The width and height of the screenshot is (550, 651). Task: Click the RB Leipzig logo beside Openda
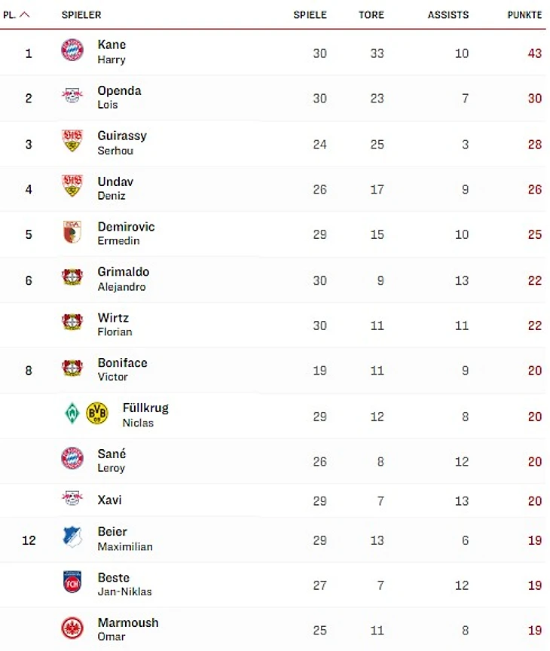[x=72, y=96]
